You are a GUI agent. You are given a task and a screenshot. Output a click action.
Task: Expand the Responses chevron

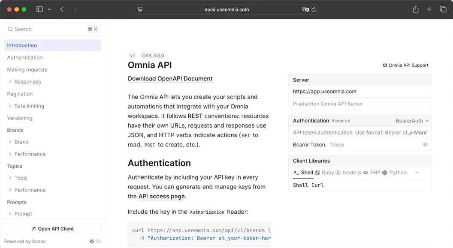point(10,82)
